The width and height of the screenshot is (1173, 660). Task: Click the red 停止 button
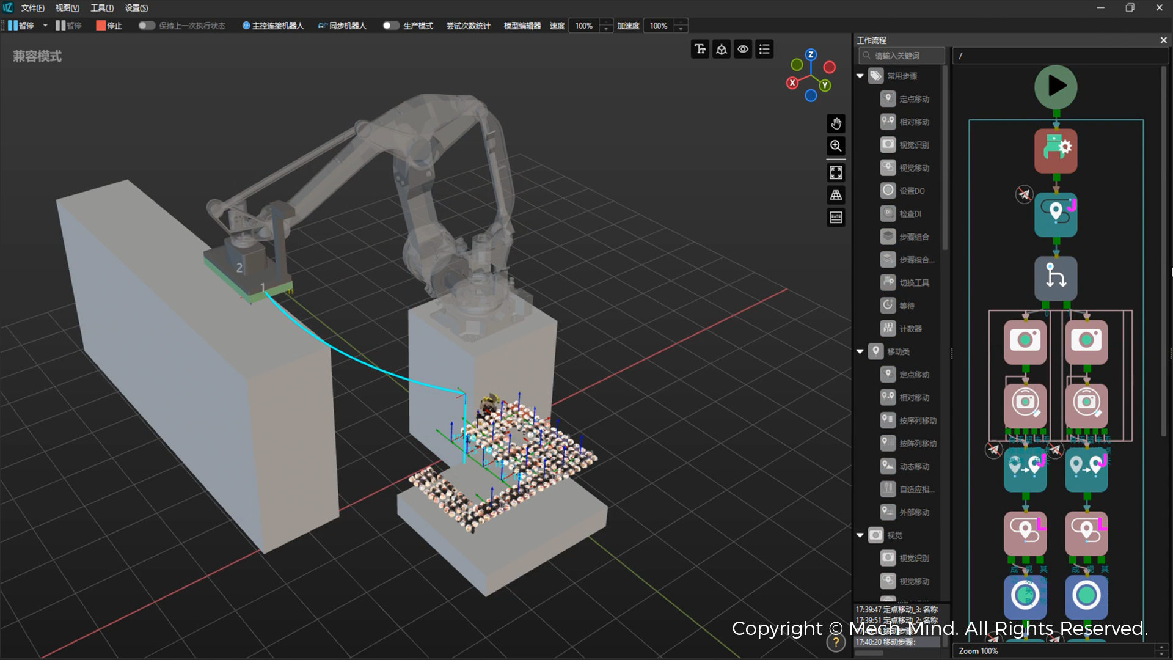(x=109, y=26)
